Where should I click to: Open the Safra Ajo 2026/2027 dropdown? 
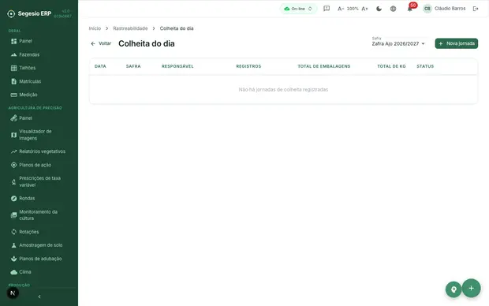(x=398, y=43)
